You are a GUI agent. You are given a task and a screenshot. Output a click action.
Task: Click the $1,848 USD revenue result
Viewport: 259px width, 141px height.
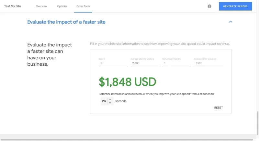[x=128, y=82]
